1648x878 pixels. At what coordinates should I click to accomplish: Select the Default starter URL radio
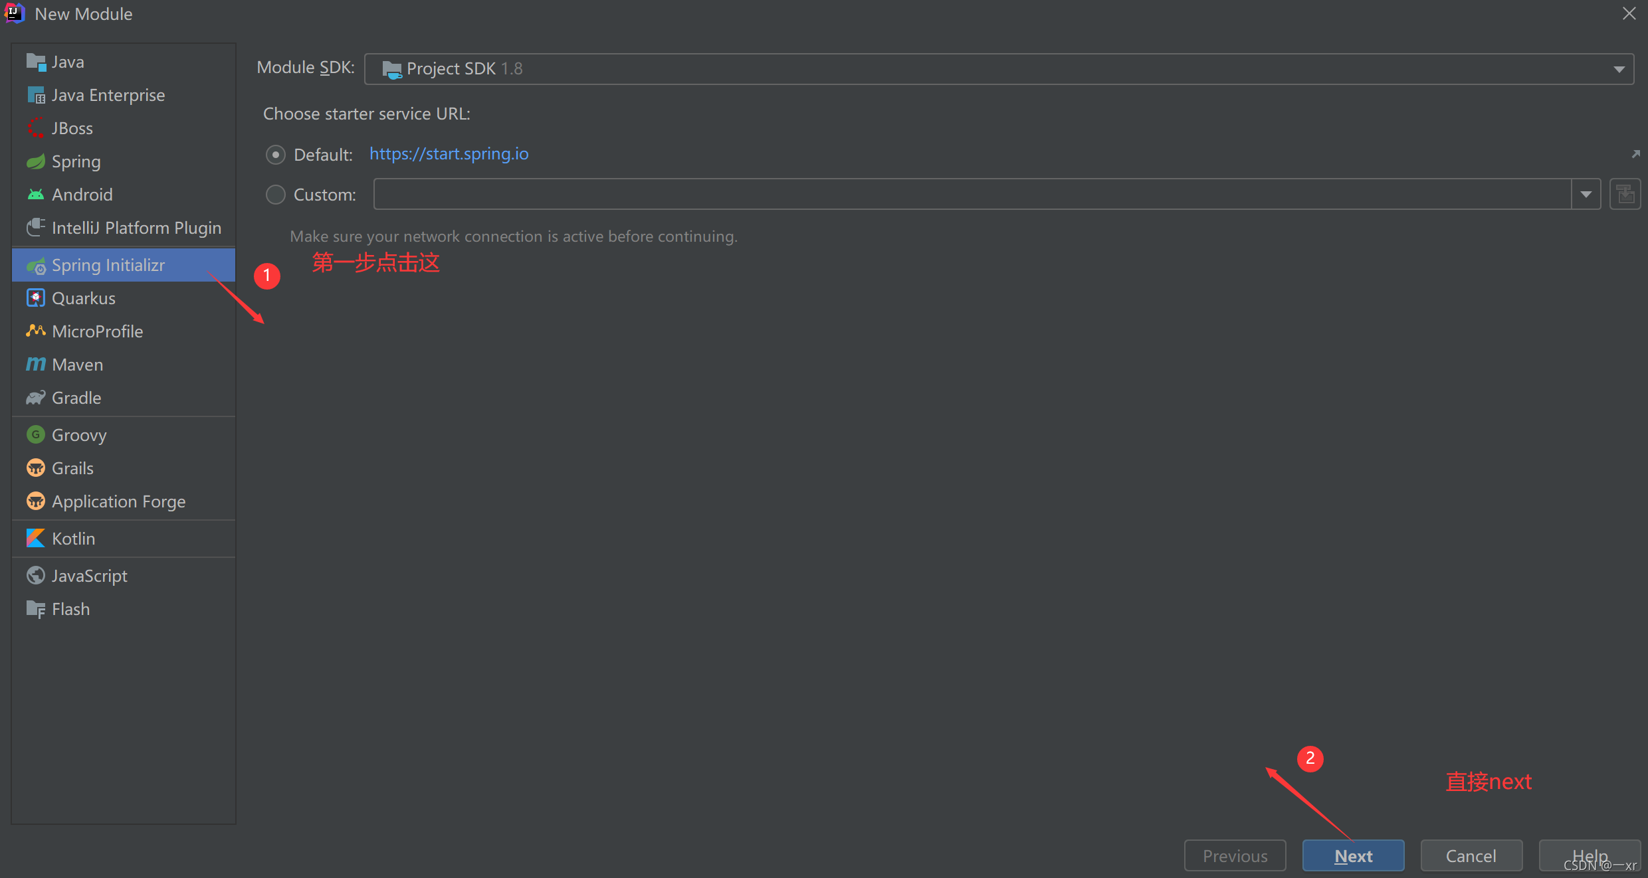tap(275, 155)
